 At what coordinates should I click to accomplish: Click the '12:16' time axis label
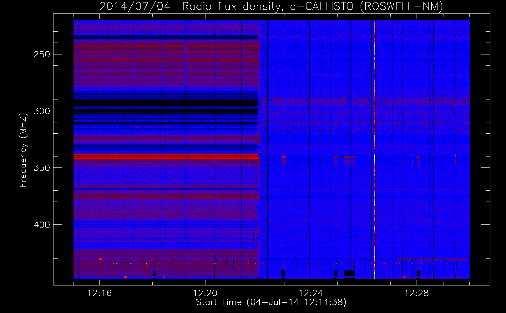point(99,293)
